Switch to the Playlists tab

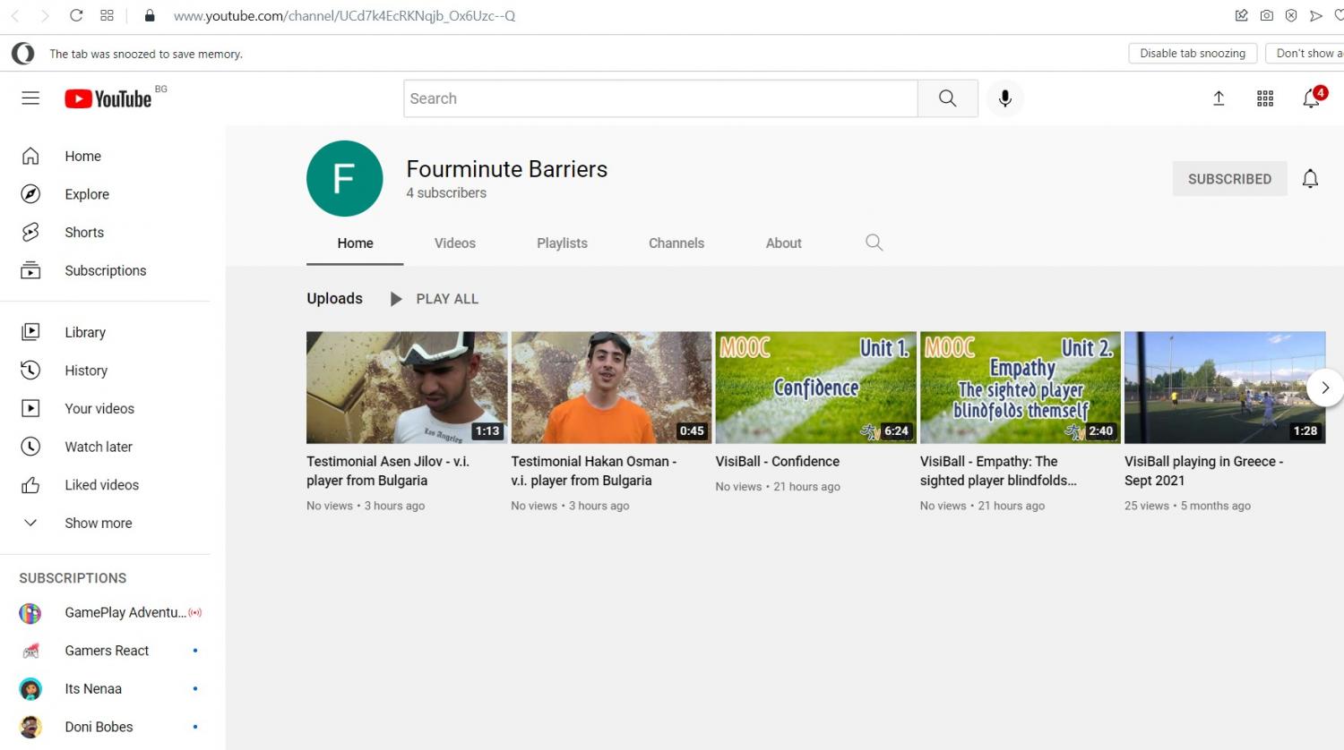(x=562, y=243)
